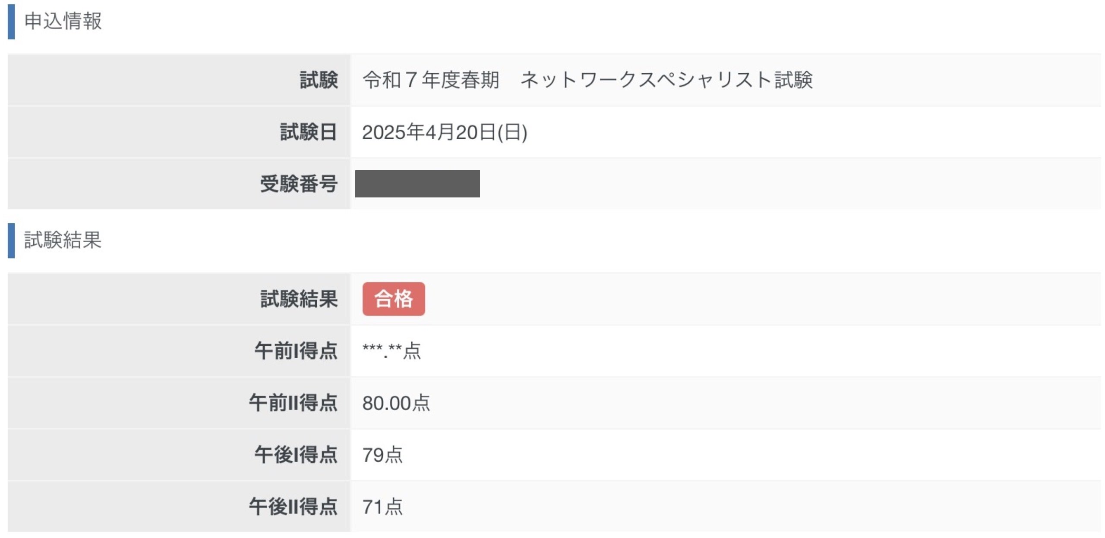Click the 午前II得点 label

(293, 403)
